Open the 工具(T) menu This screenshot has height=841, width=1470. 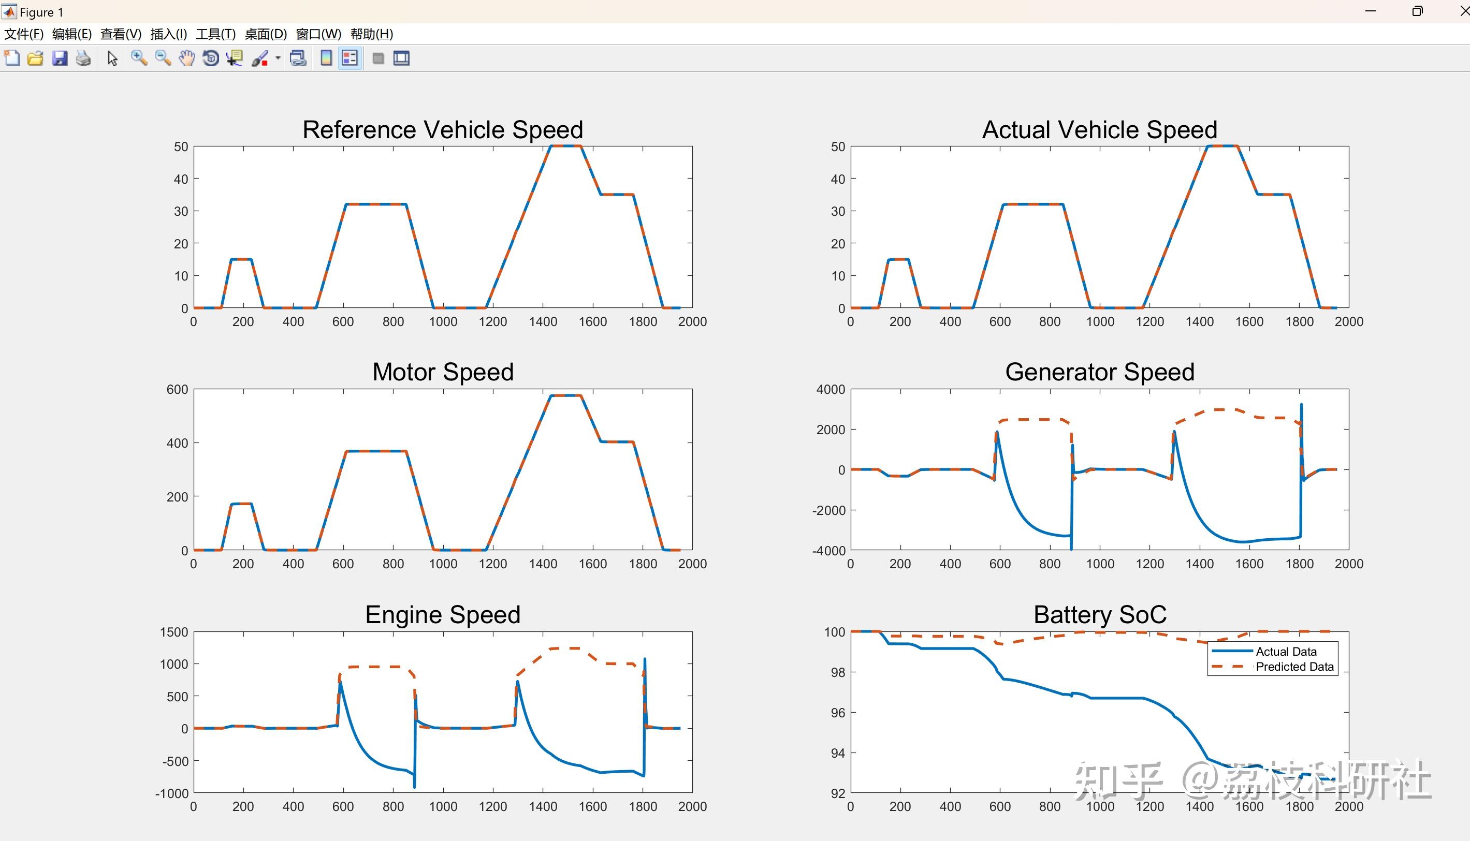coord(215,34)
